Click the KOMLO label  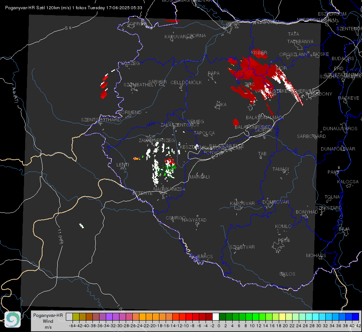pyautogui.click(x=283, y=226)
